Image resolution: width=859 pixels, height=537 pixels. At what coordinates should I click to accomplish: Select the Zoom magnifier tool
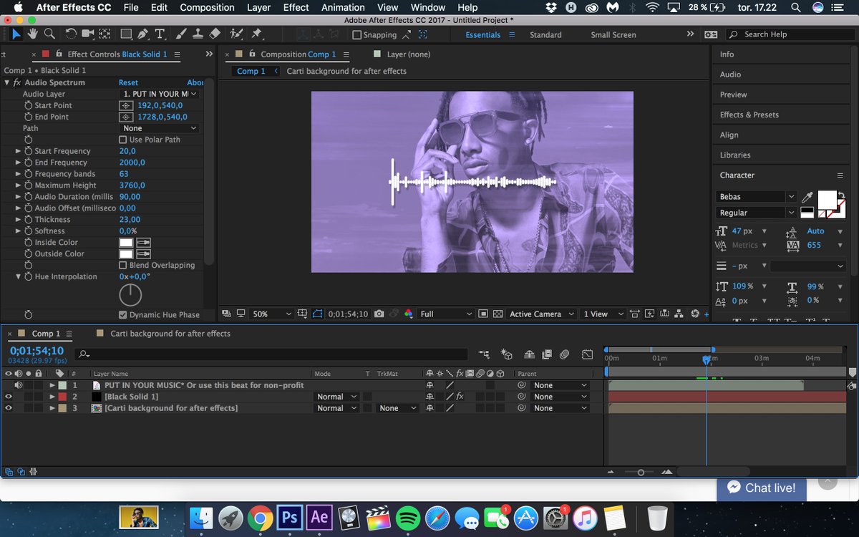click(49, 34)
